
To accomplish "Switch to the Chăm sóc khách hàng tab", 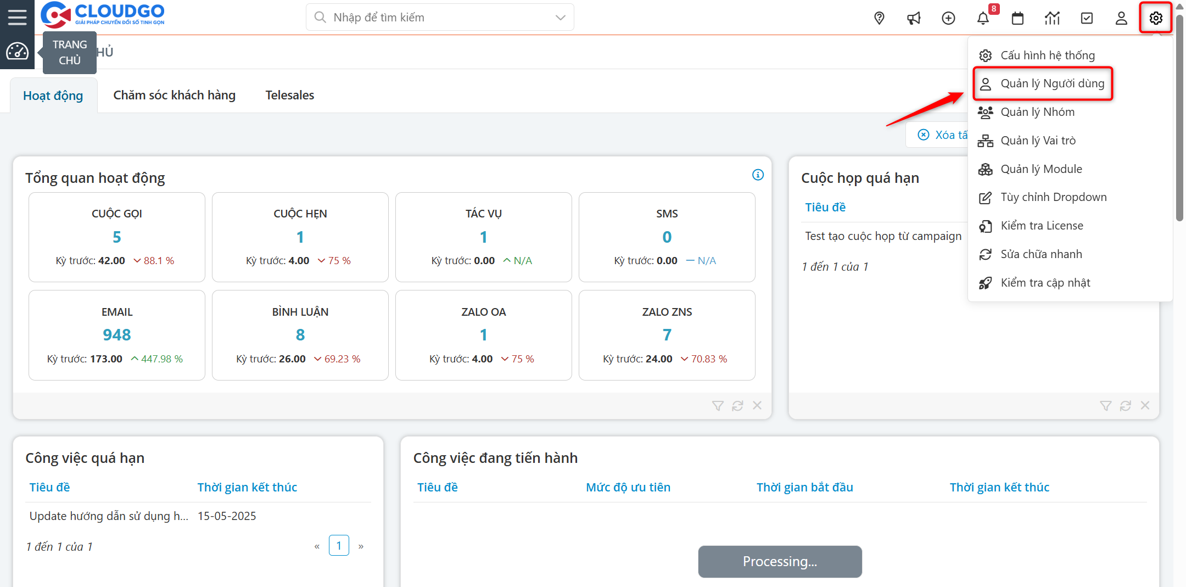I will [174, 96].
